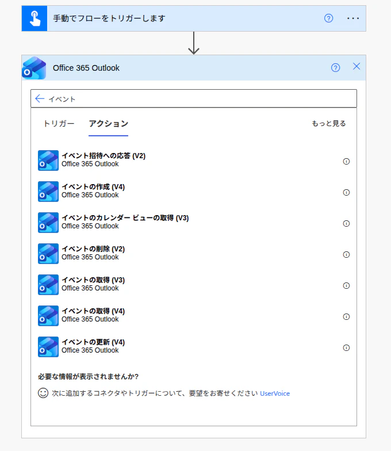
Task: Show info for イベントの更新 (V4)
Action: [x=346, y=347]
